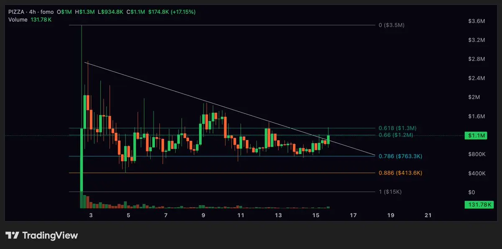Click the green current price tag $1.1M
Viewport: 502px width, 249px height.
tap(476, 135)
